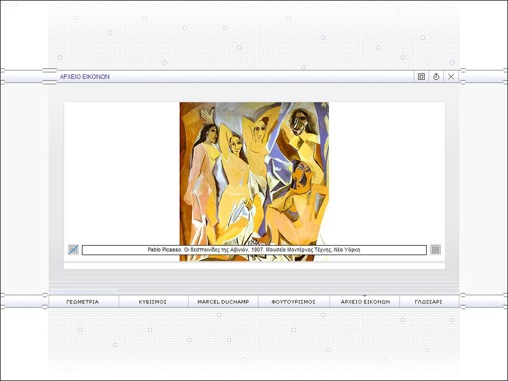Viewport: 508px width, 381px height.
Task: Click the Picasso painting image
Action: [x=255, y=182]
